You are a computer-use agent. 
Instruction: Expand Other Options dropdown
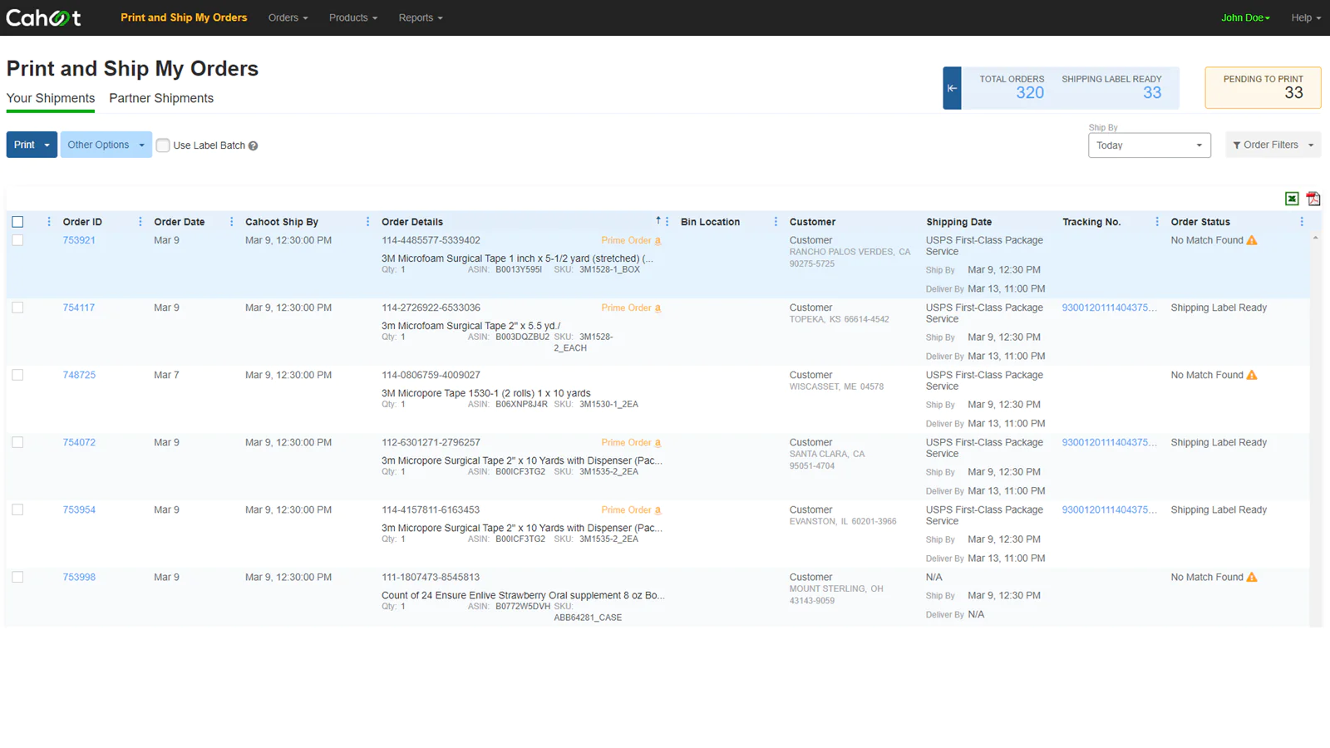106,145
